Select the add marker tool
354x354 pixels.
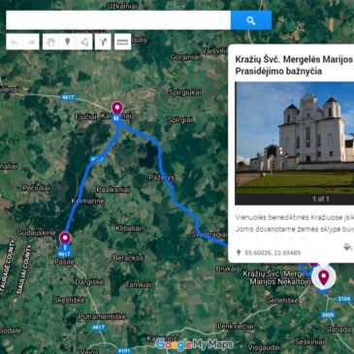point(68,42)
